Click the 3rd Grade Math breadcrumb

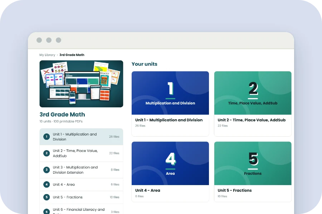(x=72, y=55)
